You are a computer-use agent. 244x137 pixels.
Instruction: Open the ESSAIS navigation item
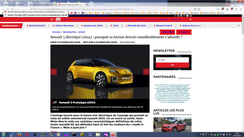tap(91, 19)
